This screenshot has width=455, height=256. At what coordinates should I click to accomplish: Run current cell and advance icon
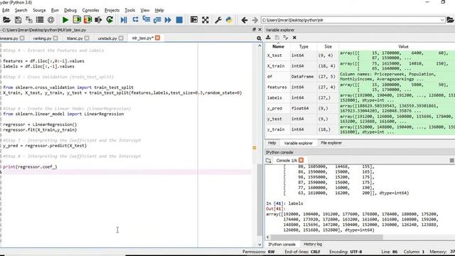click(87, 20)
